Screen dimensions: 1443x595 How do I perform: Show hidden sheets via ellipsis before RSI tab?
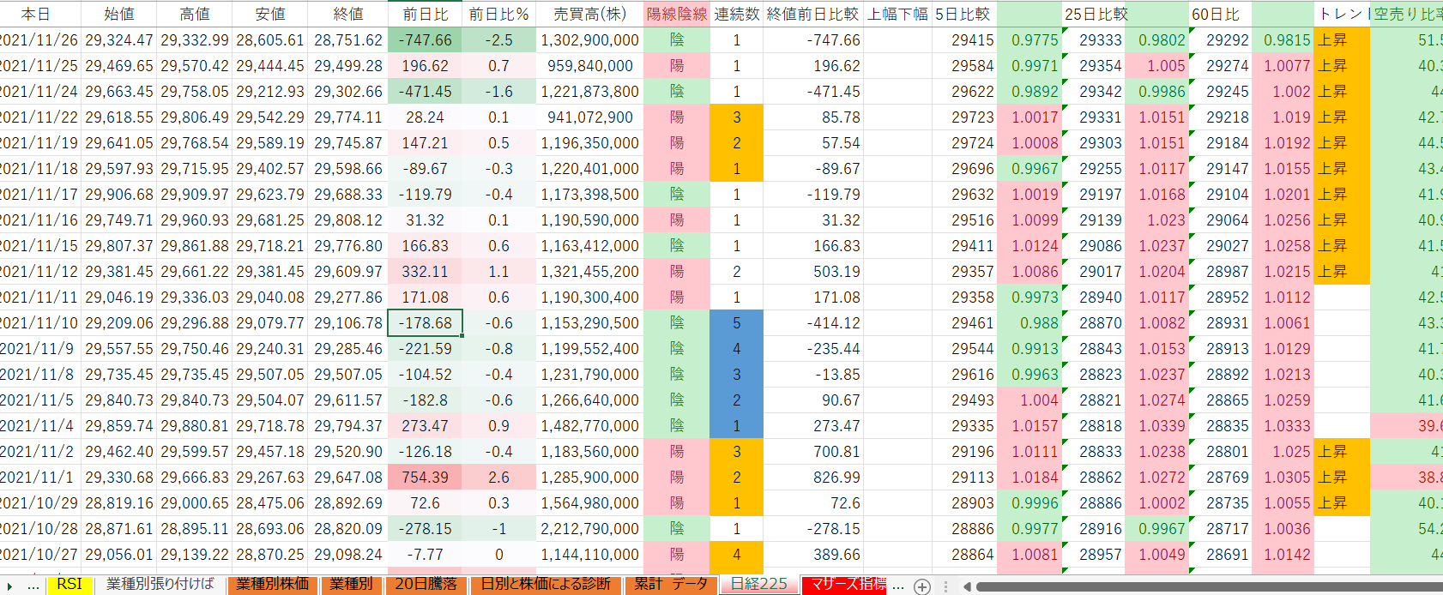click(33, 586)
